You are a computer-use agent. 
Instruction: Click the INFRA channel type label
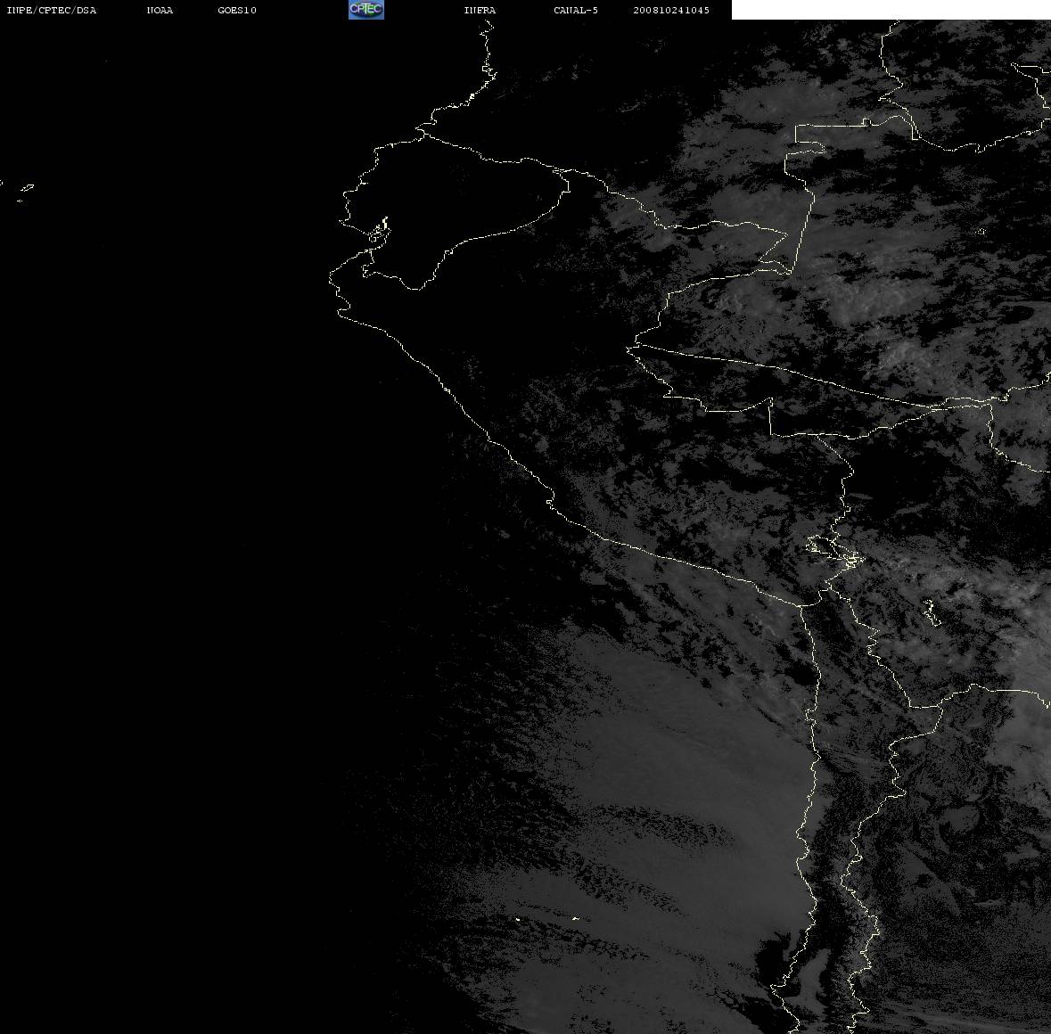coord(480,10)
